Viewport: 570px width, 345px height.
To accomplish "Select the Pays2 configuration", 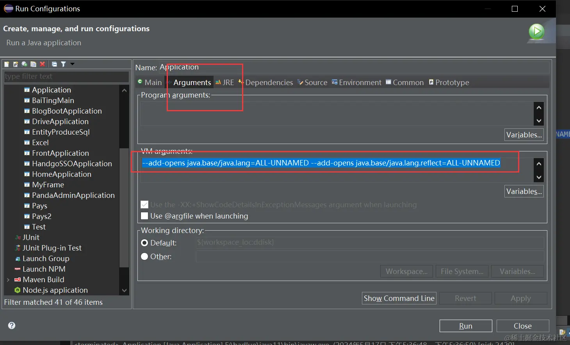I will click(41, 216).
